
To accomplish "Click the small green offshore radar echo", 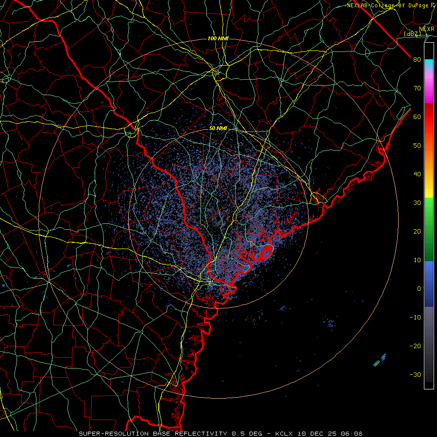I will (380, 360).
